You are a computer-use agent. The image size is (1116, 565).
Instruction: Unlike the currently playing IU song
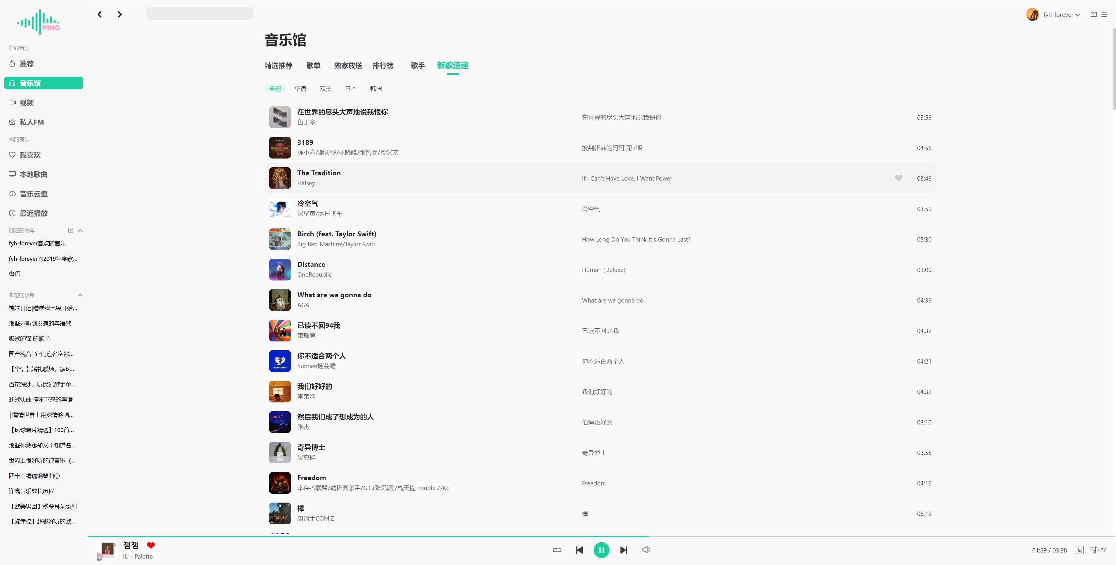pos(151,545)
